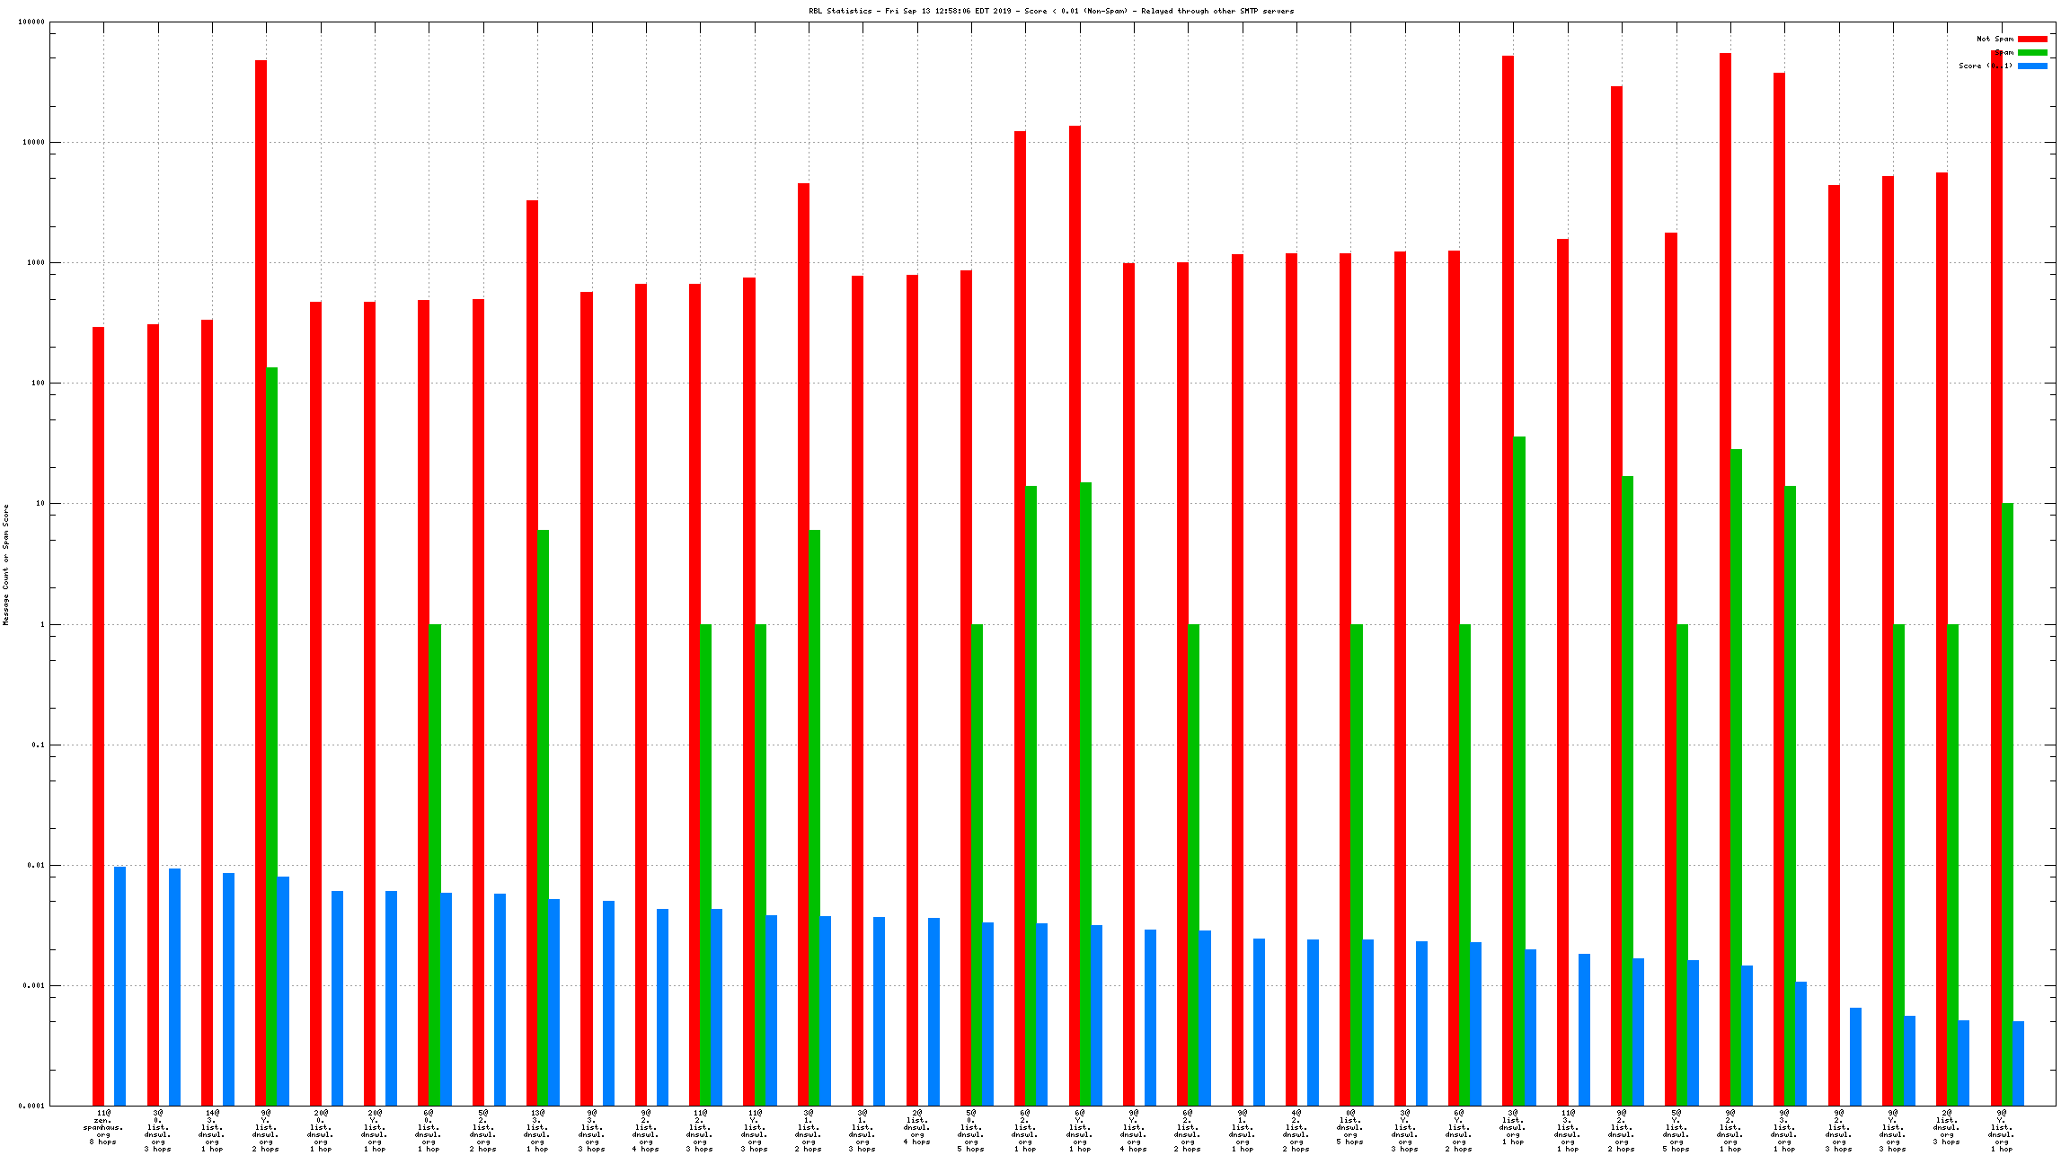Viewport: 2070px width, 1164px height.
Task: Click the 4@ 2.list.dnswl.org 2 hops label
Action: (1296, 1131)
